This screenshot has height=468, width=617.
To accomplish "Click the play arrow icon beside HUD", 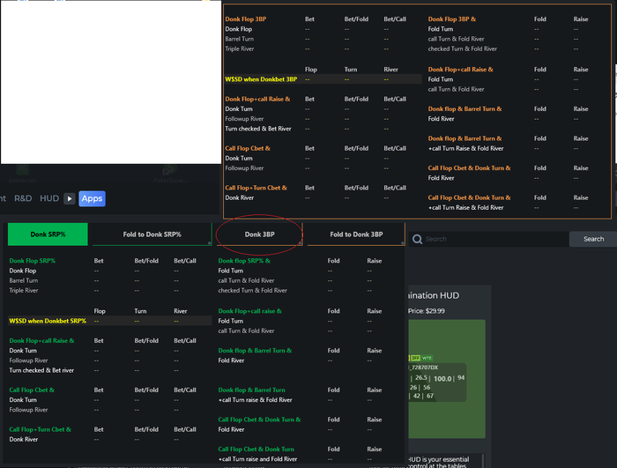I will tap(70, 199).
